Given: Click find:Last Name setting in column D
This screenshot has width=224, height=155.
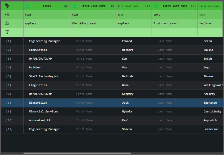Looking at the screenshot, I should point(175,23).
